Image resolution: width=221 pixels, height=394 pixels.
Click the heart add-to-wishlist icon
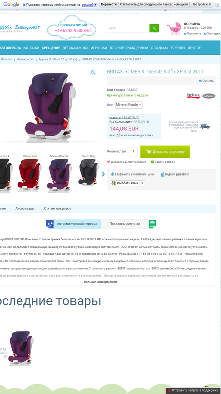click(109, 162)
